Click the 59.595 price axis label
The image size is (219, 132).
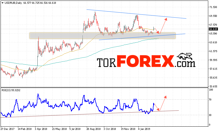pyautogui.click(x=213, y=60)
